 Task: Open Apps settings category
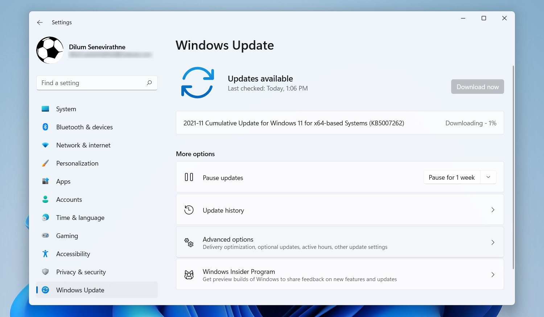point(97,182)
